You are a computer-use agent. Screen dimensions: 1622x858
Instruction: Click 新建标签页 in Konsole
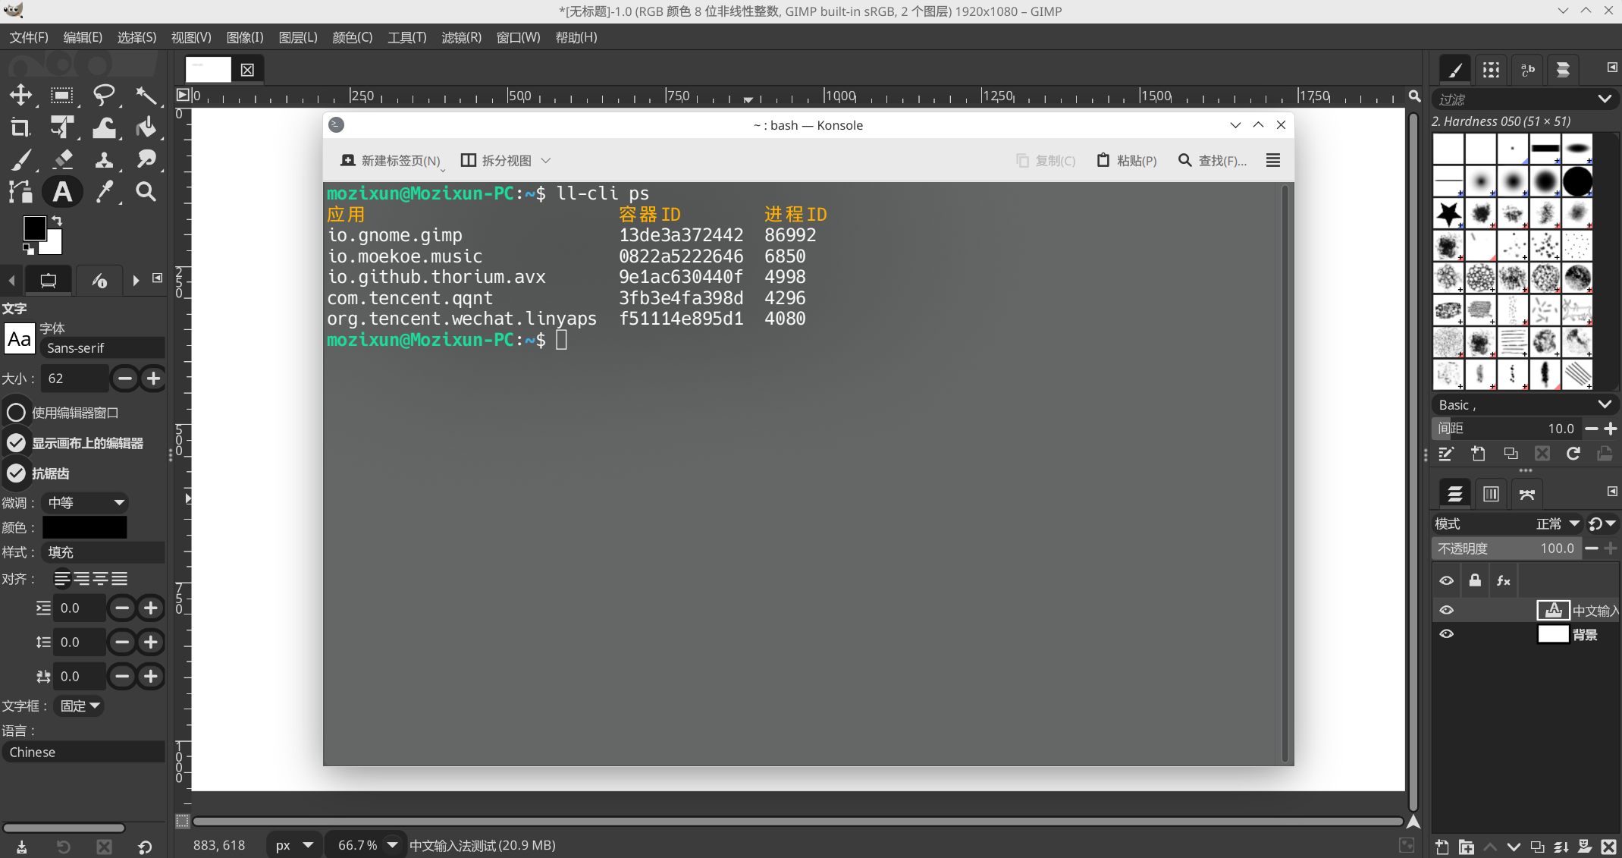391,160
